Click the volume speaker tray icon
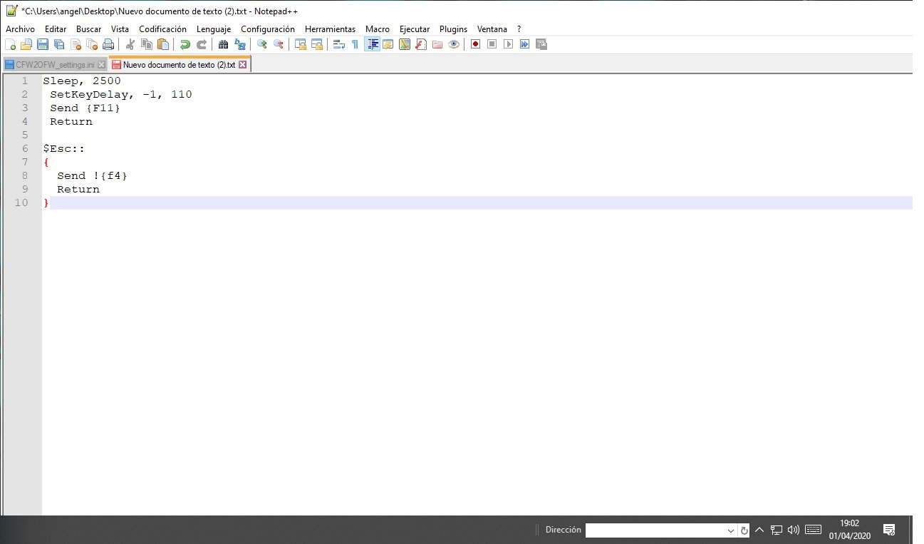Screen dimensions: 924x544 [794, 530]
